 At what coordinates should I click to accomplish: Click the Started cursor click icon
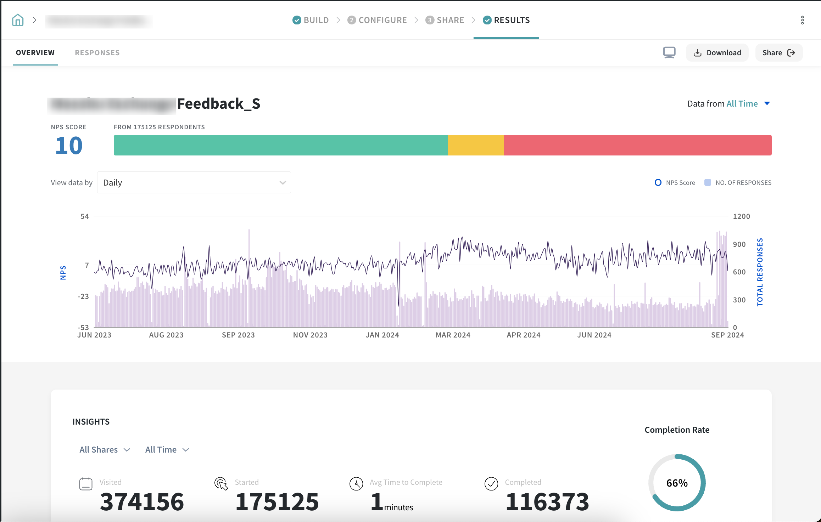221,484
